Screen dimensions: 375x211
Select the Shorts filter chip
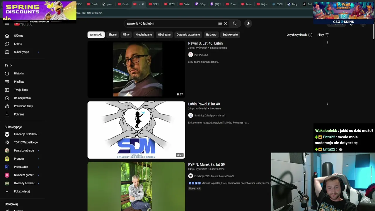tap(112, 35)
